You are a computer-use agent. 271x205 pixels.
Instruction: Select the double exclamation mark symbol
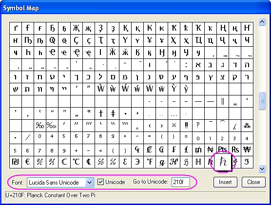tap(186, 126)
